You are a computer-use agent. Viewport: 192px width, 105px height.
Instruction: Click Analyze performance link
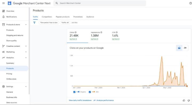pyautogui.click(x=105, y=100)
